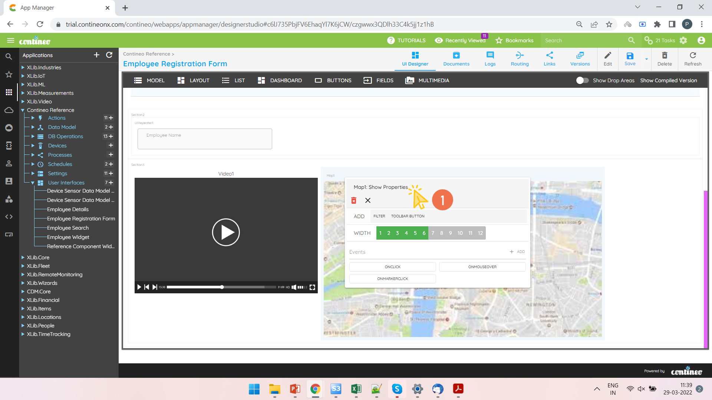This screenshot has height=400, width=712.
Task: Delete Map1 using red trash icon
Action: tap(354, 200)
